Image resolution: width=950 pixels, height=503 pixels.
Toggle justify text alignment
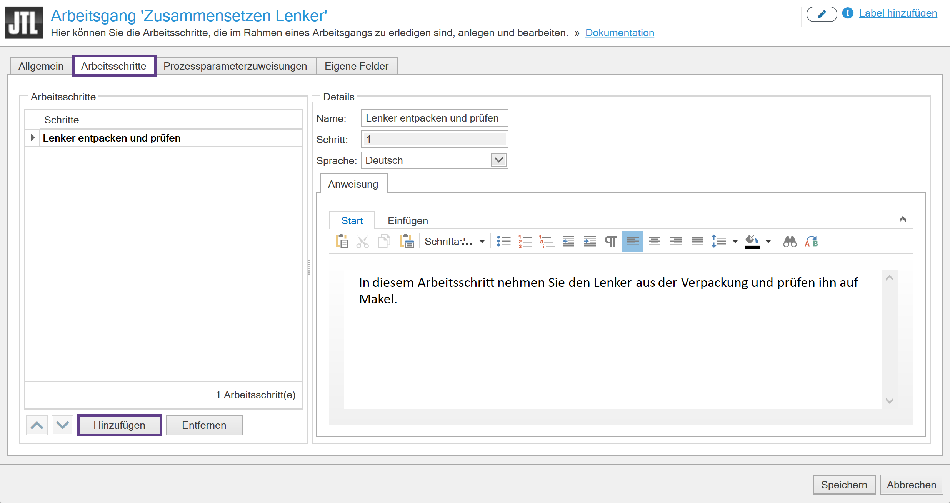(697, 242)
